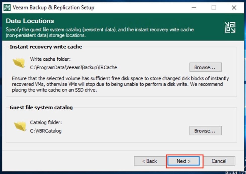Go back to the previous step
246x174 pixels.
[149, 161]
